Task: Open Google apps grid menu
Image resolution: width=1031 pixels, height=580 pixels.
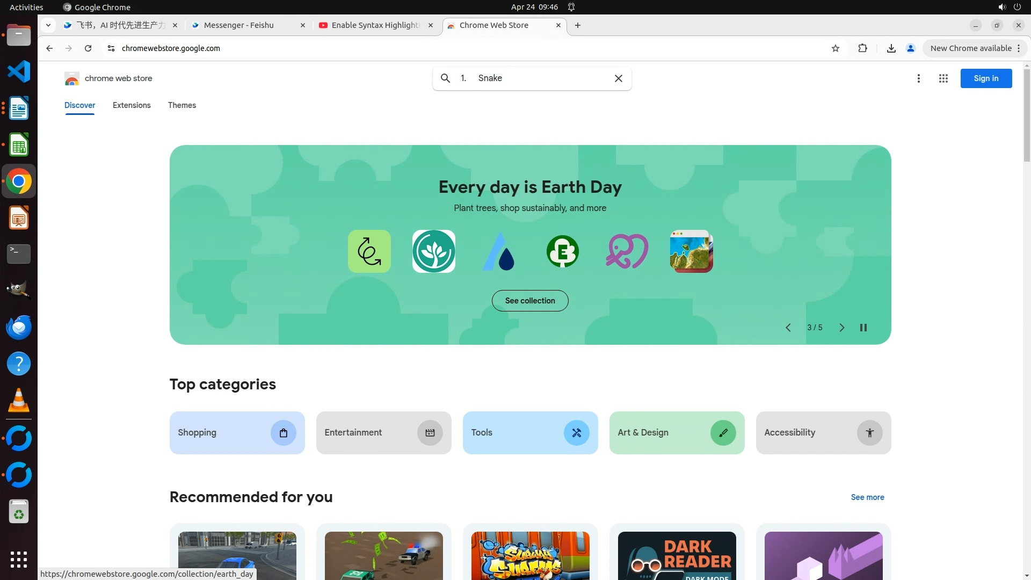Action: pos(943,78)
